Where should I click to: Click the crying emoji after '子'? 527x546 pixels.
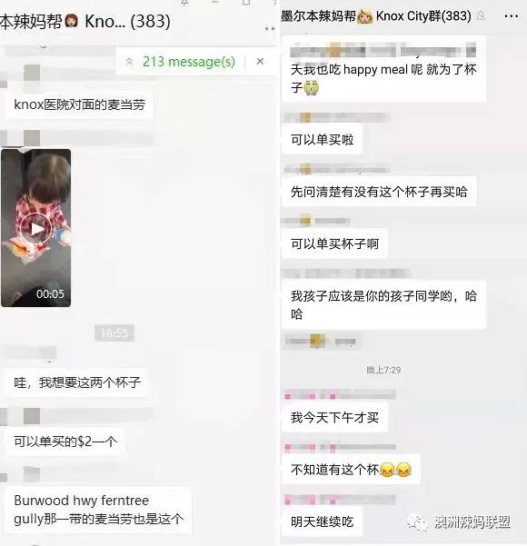coord(312,87)
